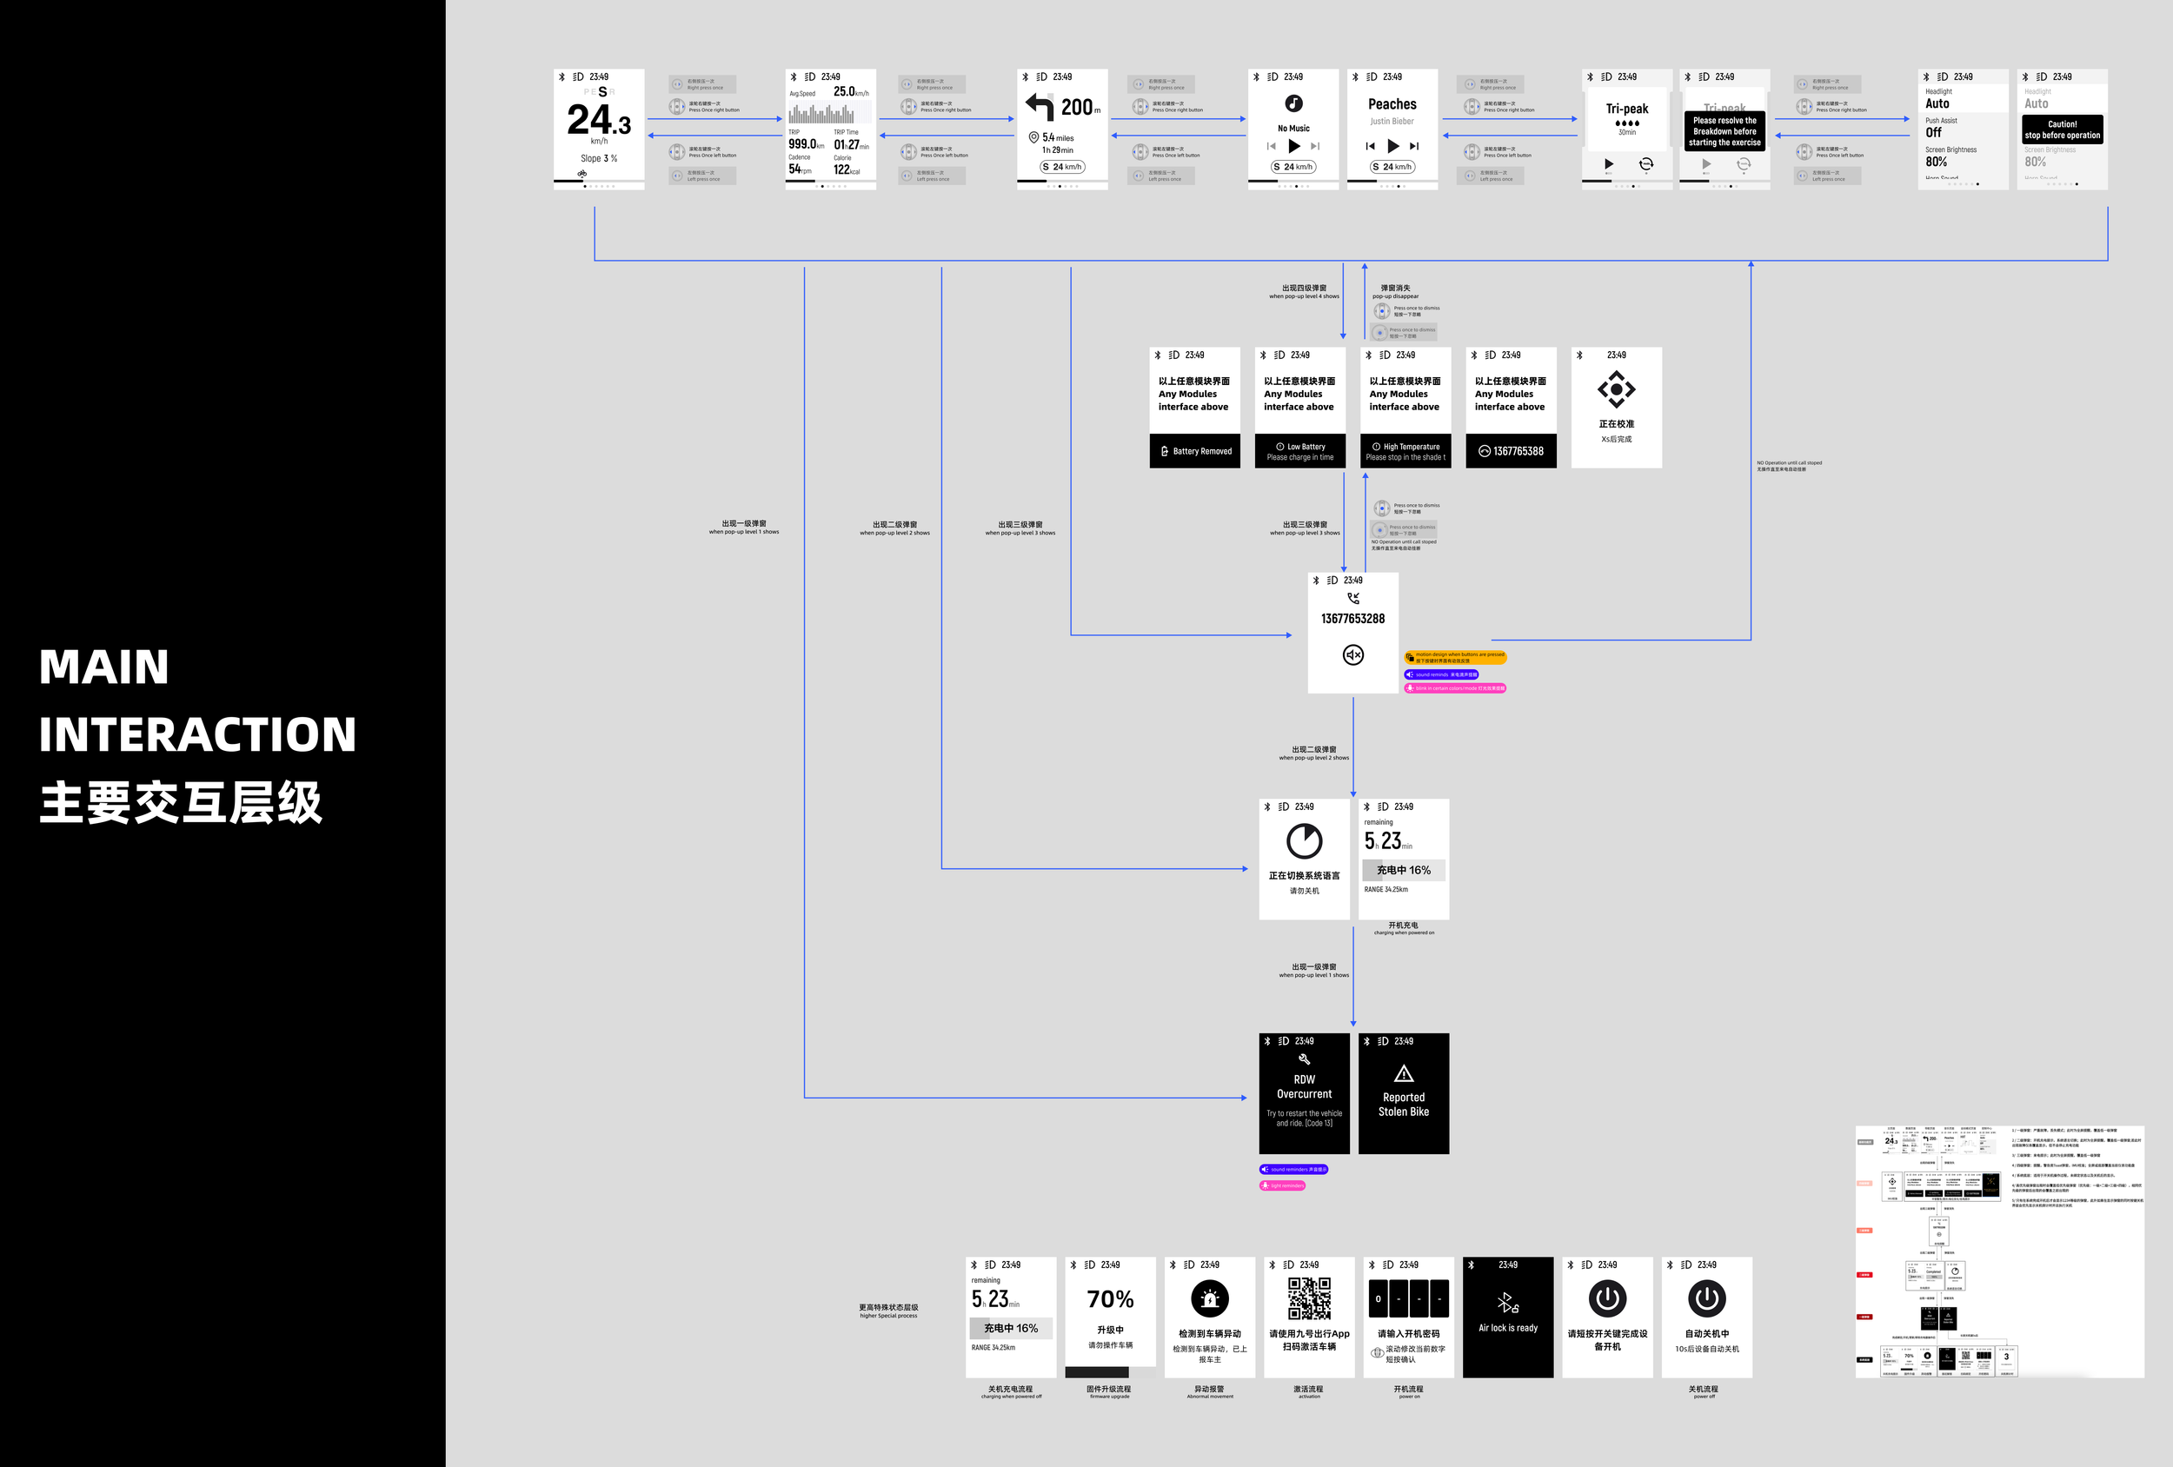
Task: Click the Caution stop before operation pop-up
Action: [x=2062, y=130]
